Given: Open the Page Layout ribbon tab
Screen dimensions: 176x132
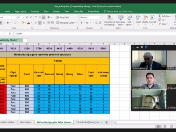Looking at the screenshot, I should (20, 11).
